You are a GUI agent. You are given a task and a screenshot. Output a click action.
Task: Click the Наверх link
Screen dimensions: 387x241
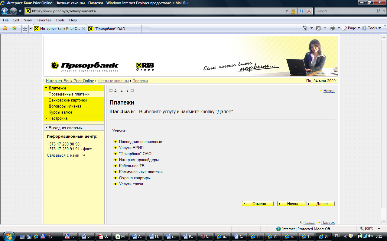point(328,222)
